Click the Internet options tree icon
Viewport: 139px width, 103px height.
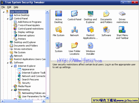(x=15, y=36)
